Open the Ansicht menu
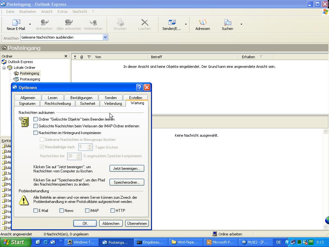The image size is (329, 247). point(47,12)
